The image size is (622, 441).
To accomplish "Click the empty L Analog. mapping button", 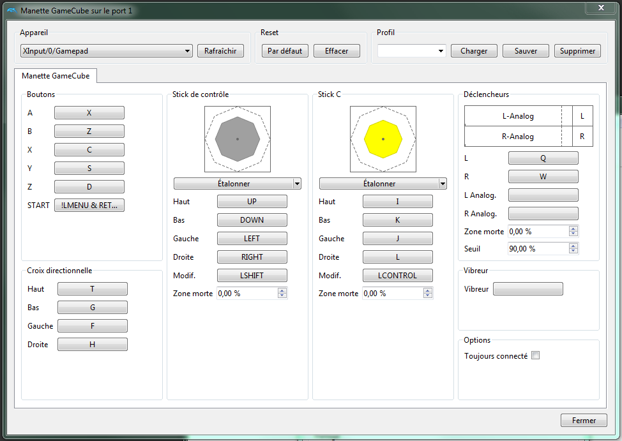I will pos(543,195).
